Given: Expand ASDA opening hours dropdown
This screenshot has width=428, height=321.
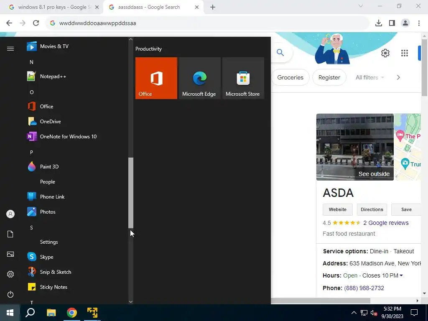Looking at the screenshot, I should coord(401,276).
